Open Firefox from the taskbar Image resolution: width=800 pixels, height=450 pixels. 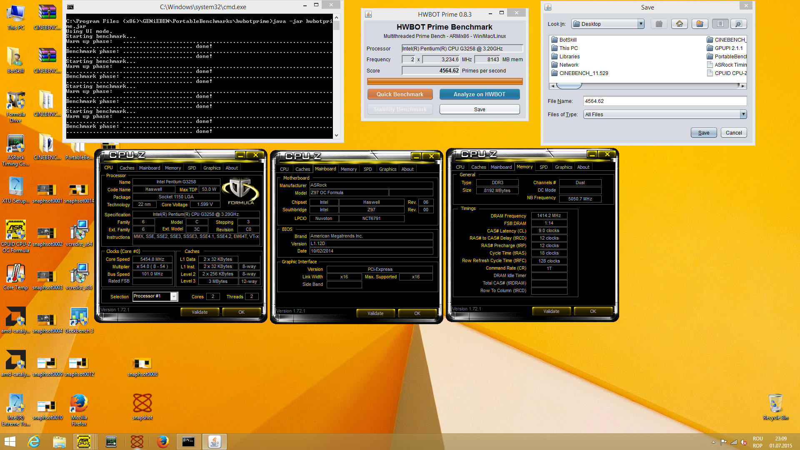click(162, 442)
